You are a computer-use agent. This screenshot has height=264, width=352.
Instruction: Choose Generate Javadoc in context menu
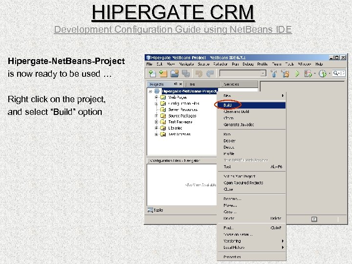[252, 125]
